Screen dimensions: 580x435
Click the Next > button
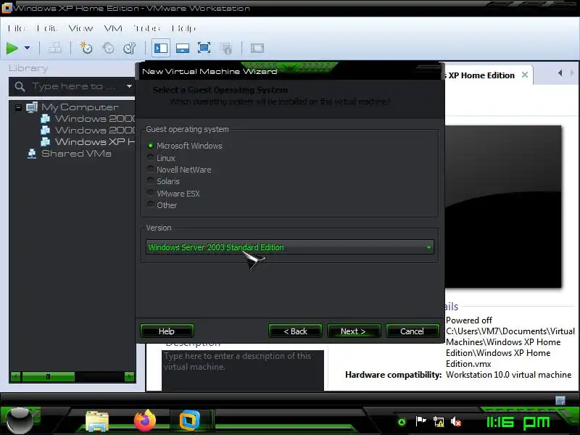click(x=353, y=331)
